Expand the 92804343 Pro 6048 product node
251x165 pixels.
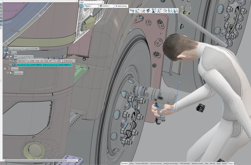(x=11, y=61)
